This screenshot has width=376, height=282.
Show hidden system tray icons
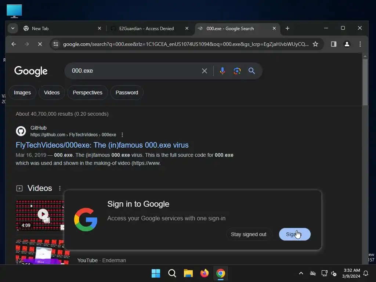click(x=301, y=273)
